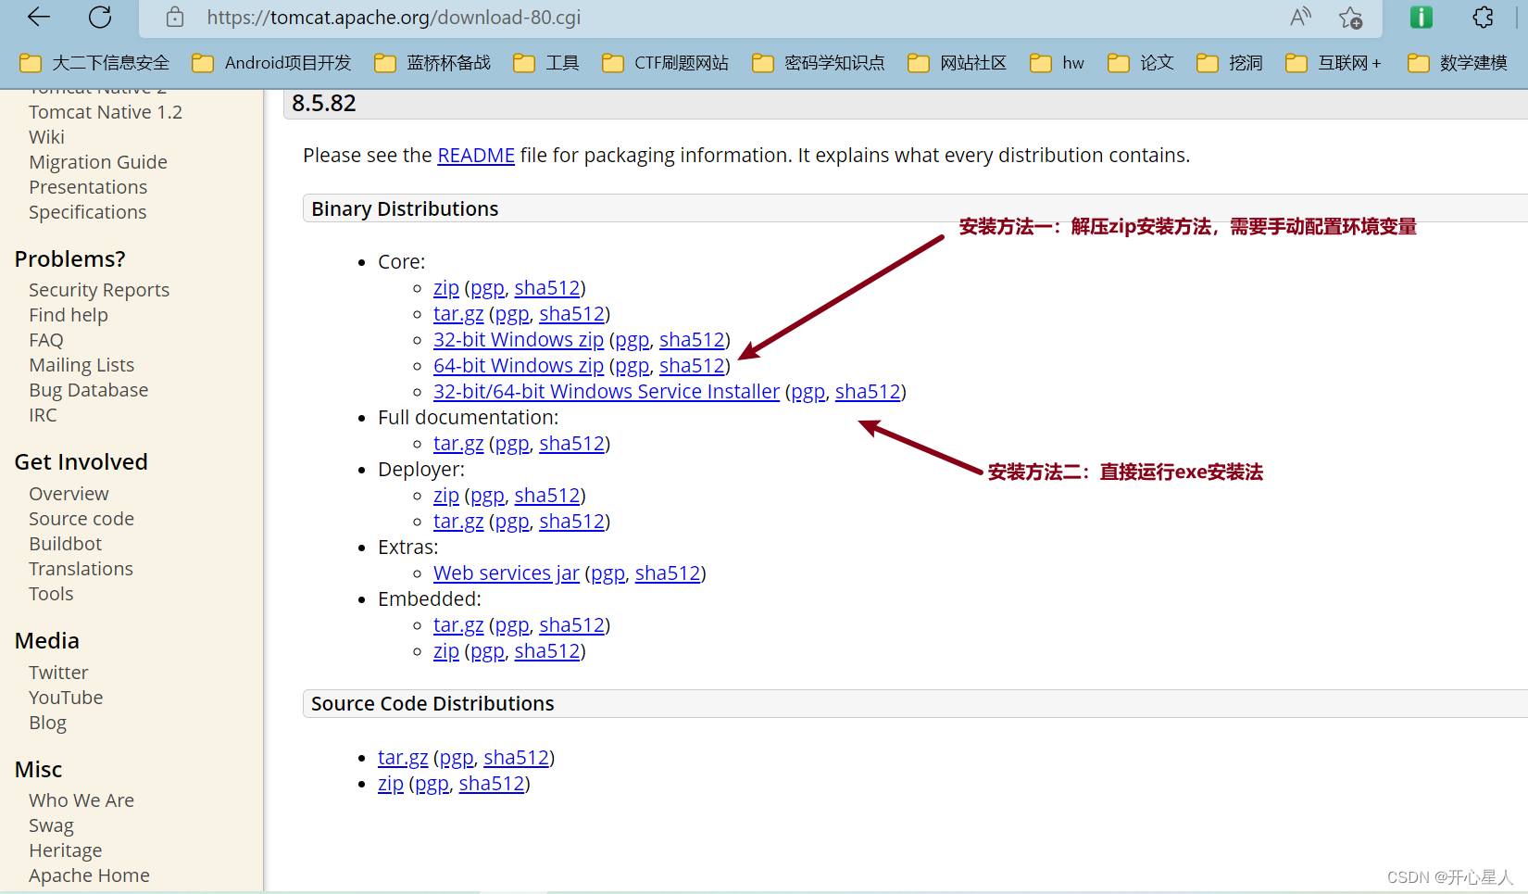Download source code tar.gz
This screenshot has height=894, width=1528.
(x=403, y=758)
